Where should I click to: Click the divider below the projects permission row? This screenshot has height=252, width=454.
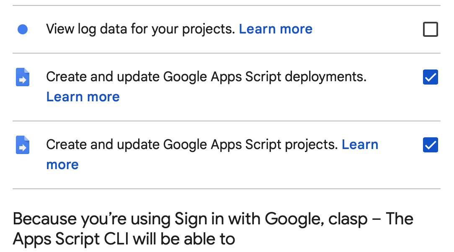(x=226, y=189)
